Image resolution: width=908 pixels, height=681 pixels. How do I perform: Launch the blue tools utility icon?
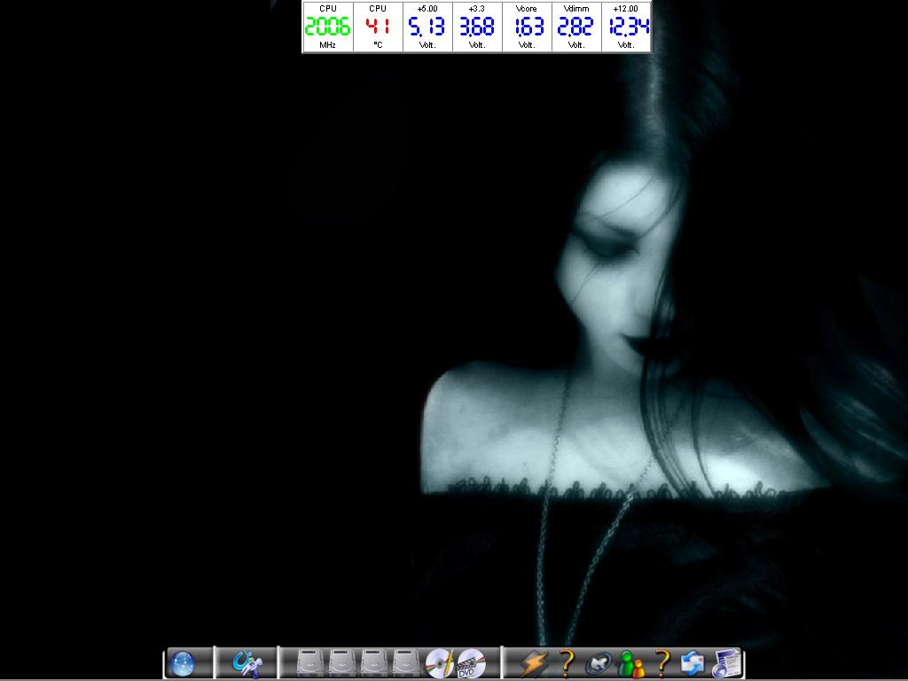pyautogui.click(x=246, y=663)
